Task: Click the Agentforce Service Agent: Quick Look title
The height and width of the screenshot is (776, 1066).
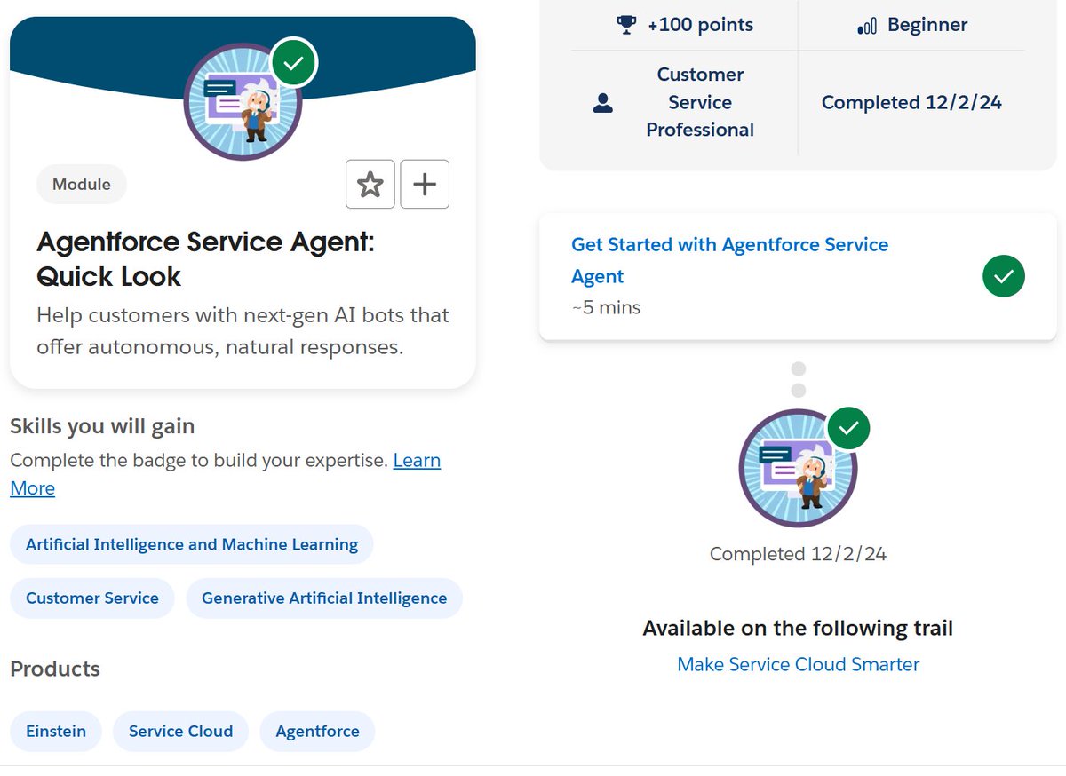Action: coord(206,259)
